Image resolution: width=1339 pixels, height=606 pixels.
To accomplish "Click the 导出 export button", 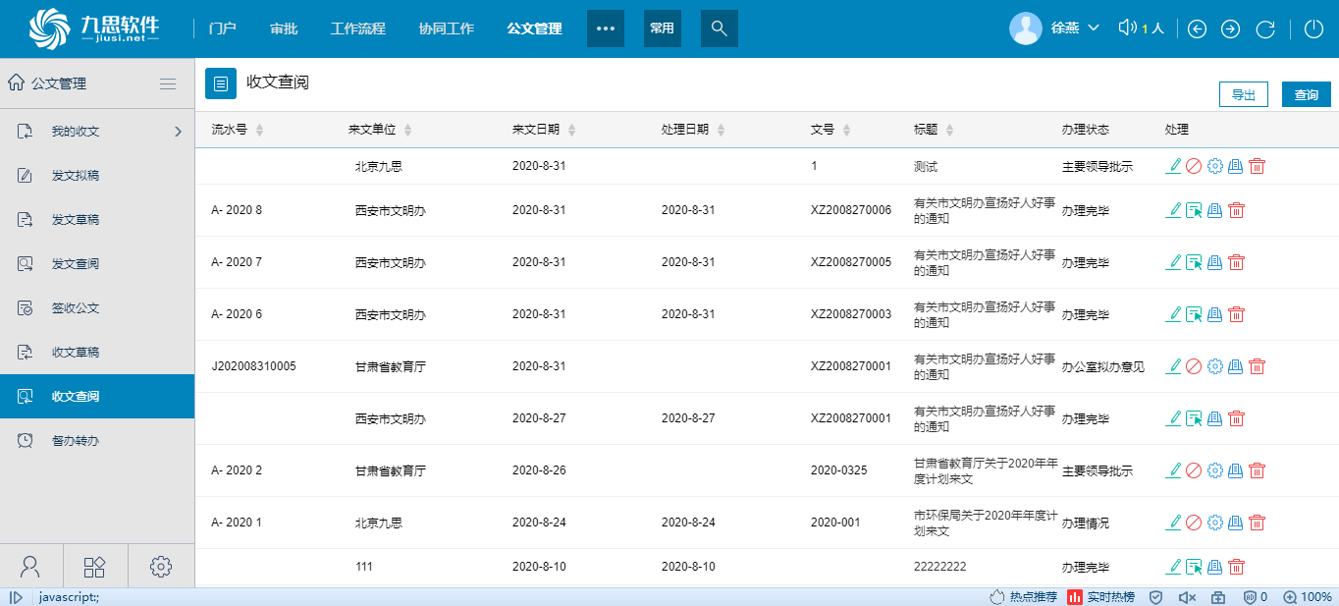I will [x=1243, y=94].
